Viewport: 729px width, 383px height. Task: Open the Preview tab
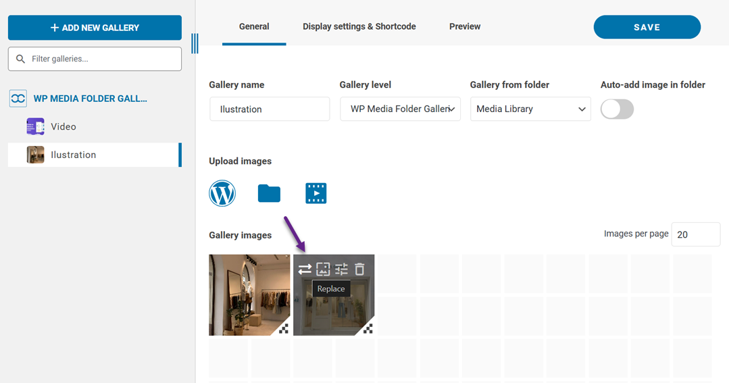pyautogui.click(x=465, y=27)
